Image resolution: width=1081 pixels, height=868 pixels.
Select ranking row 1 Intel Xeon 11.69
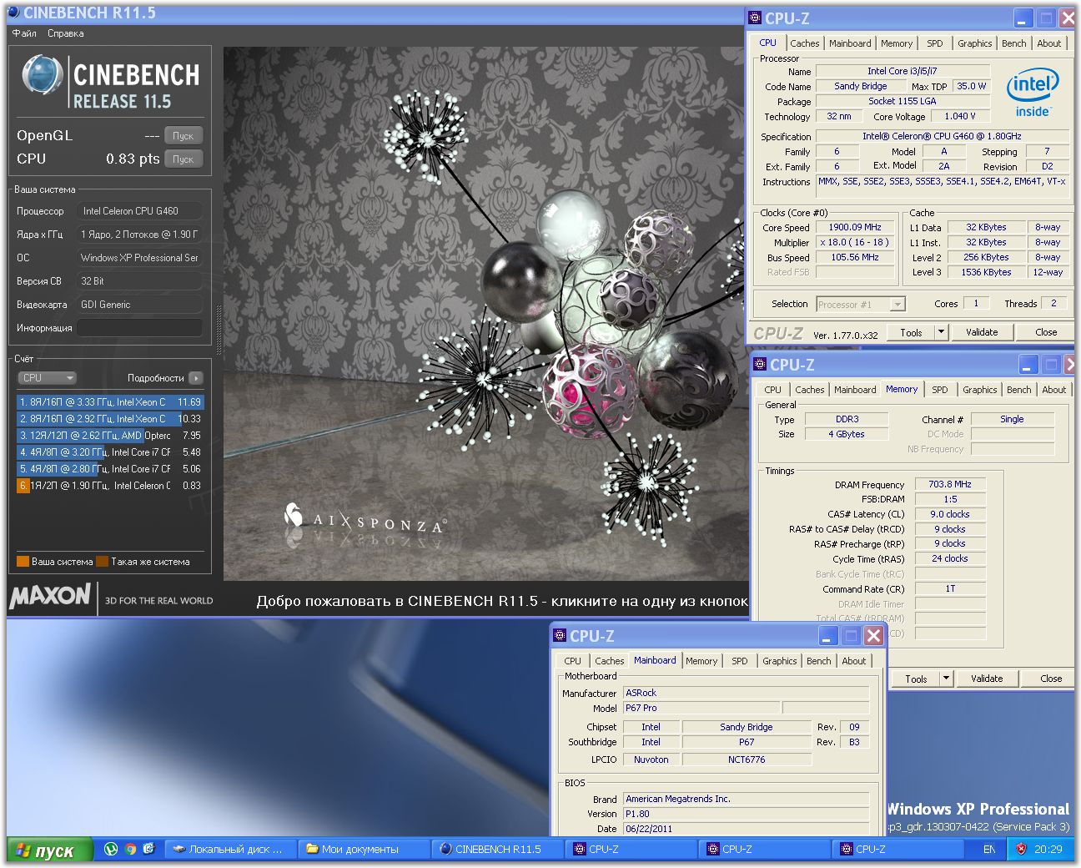[x=110, y=402]
